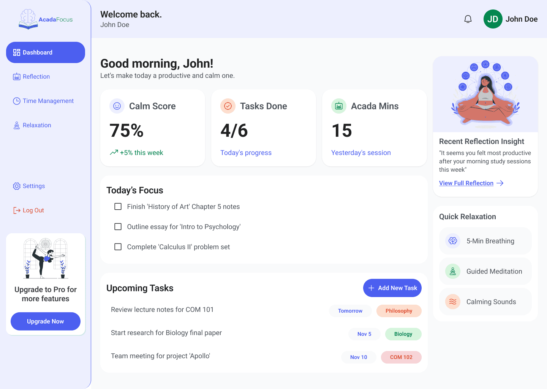Click the 15 Acada Mins value
The width and height of the screenshot is (547, 389).
342,131
